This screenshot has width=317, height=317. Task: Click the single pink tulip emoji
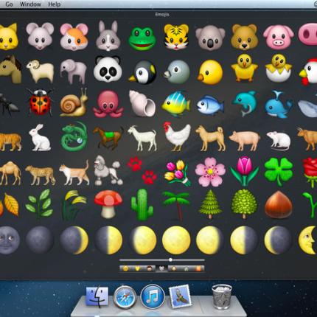[x=245, y=171]
